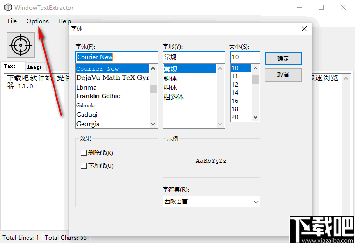Close the WindowTextExtractor main window
This screenshot has width=355, height=243.
343,7
